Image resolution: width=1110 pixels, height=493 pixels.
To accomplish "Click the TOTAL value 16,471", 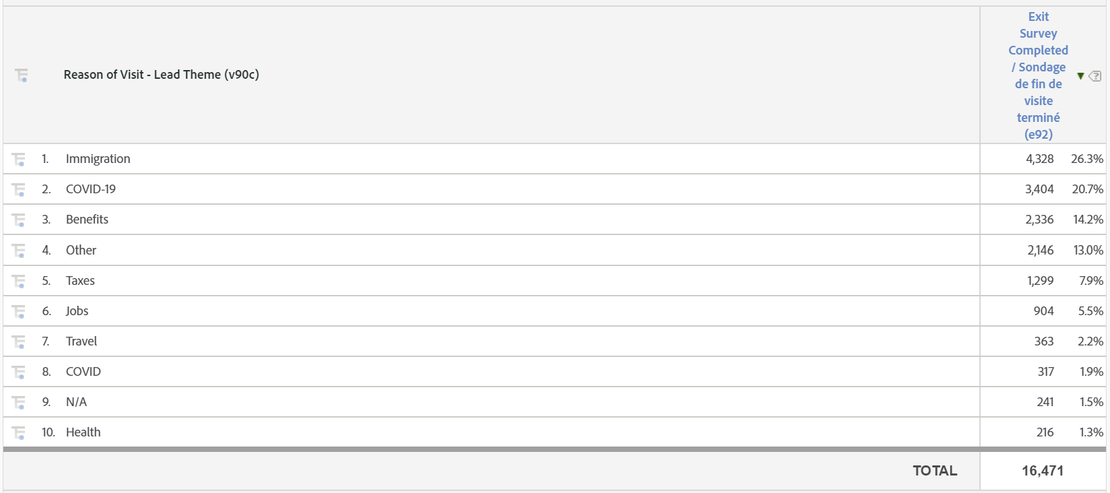I will click(x=1043, y=470).
